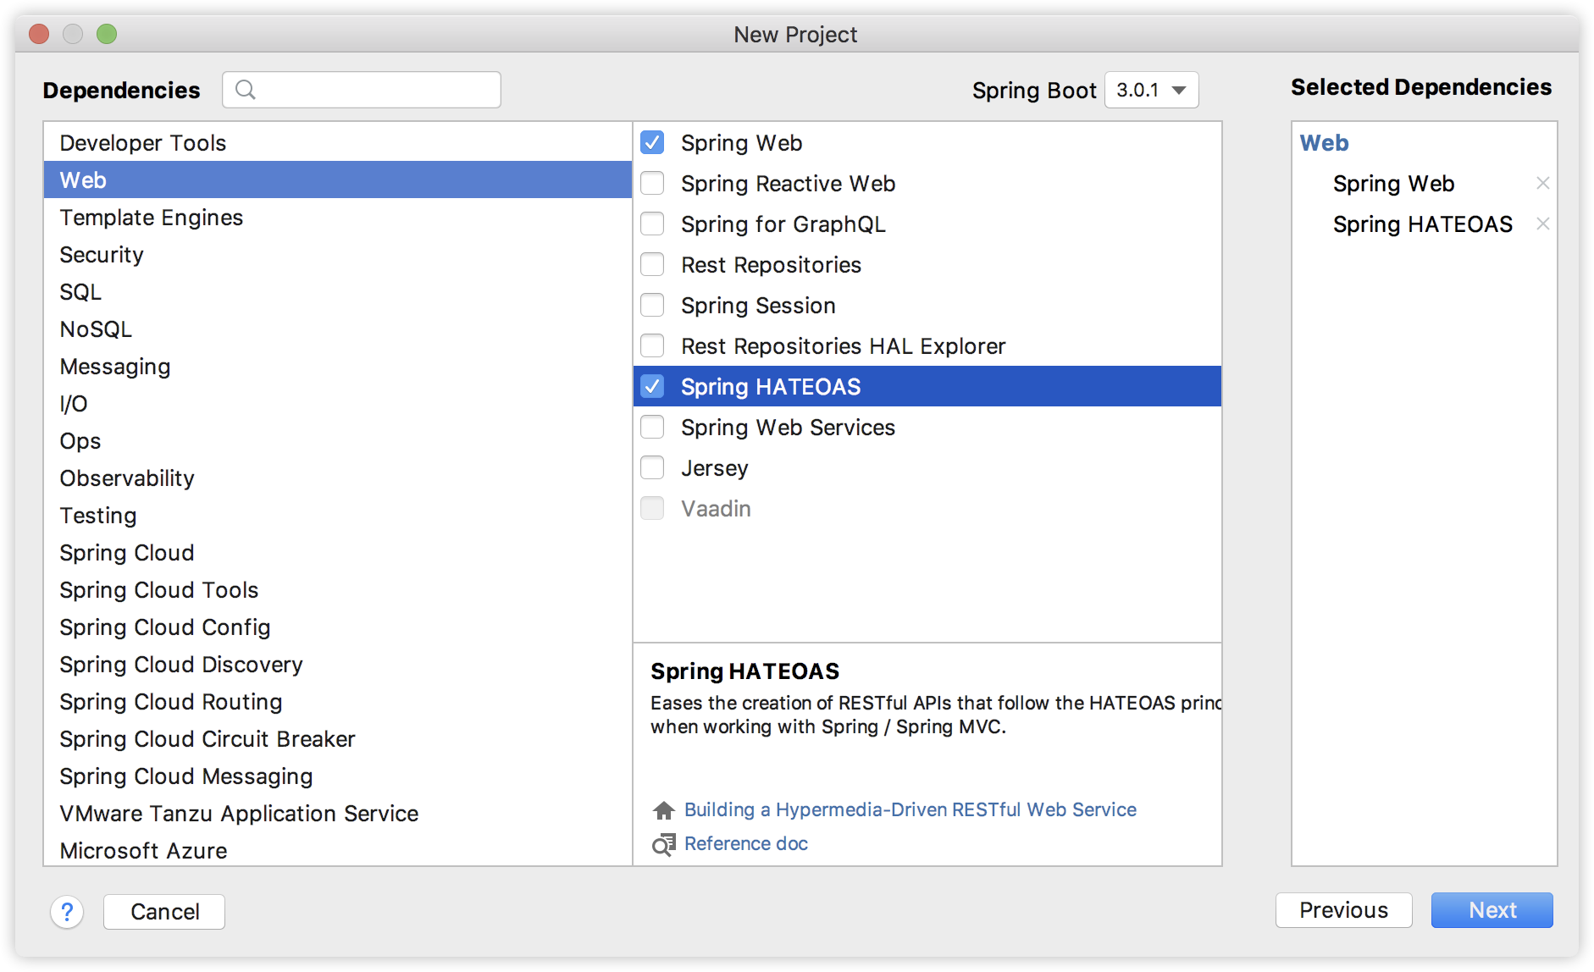Remove Spring HATEOAS from selected dependencies
1594x972 pixels.
[1542, 224]
